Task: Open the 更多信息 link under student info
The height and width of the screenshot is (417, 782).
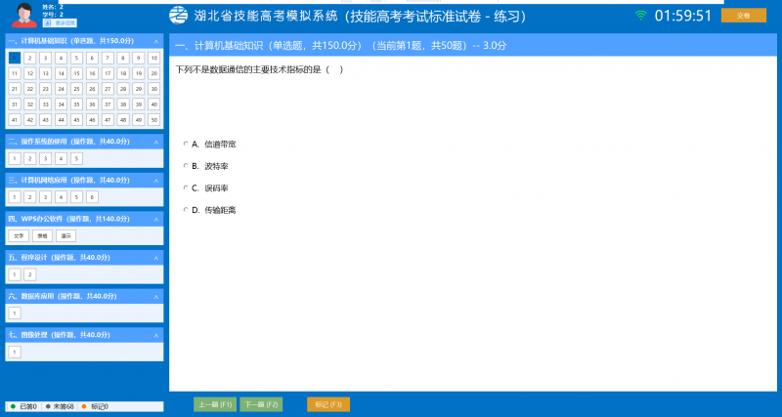Action: coord(60,22)
